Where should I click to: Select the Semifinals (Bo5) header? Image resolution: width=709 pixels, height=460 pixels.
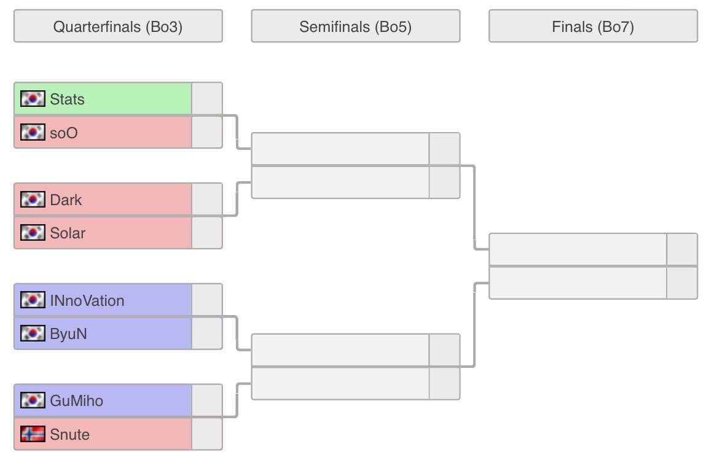355,26
